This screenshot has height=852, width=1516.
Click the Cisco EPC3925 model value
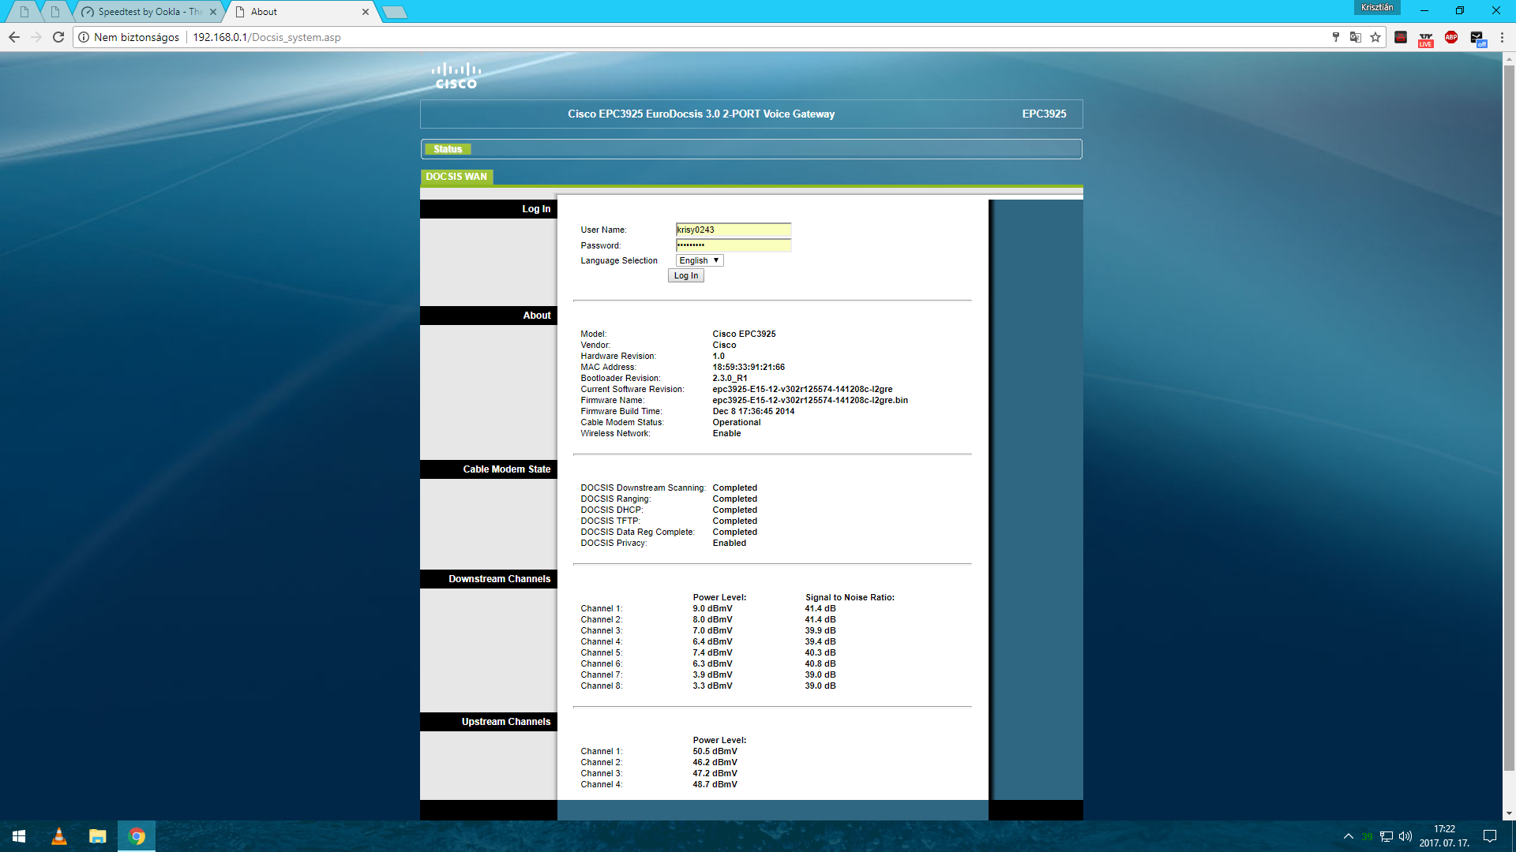pos(744,334)
